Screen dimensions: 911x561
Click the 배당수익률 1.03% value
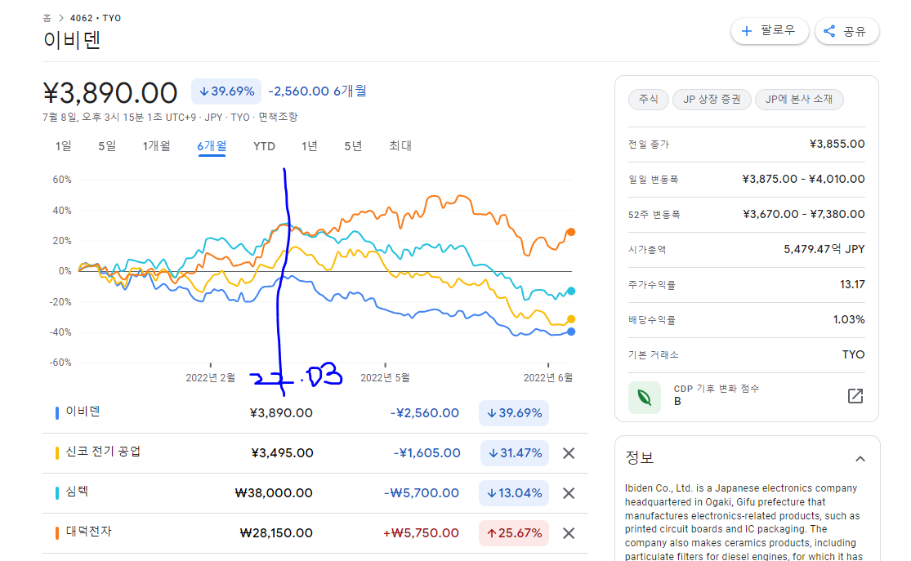pos(849,319)
